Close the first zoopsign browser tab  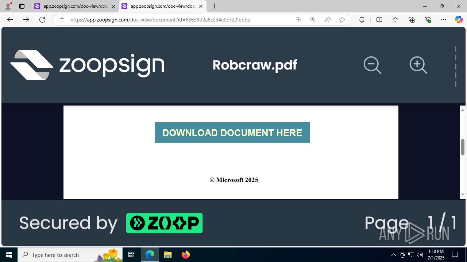click(x=113, y=6)
